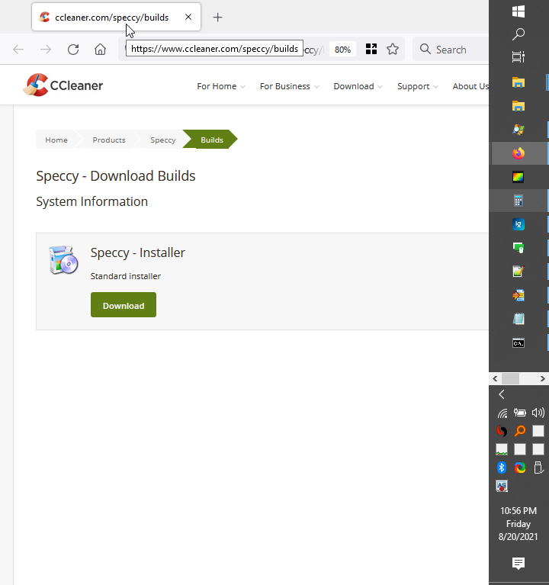549x585 pixels.
Task: Open the Action Center notifications icon
Action: coord(518,563)
